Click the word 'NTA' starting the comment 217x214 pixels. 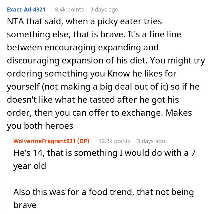coord(15,21)
